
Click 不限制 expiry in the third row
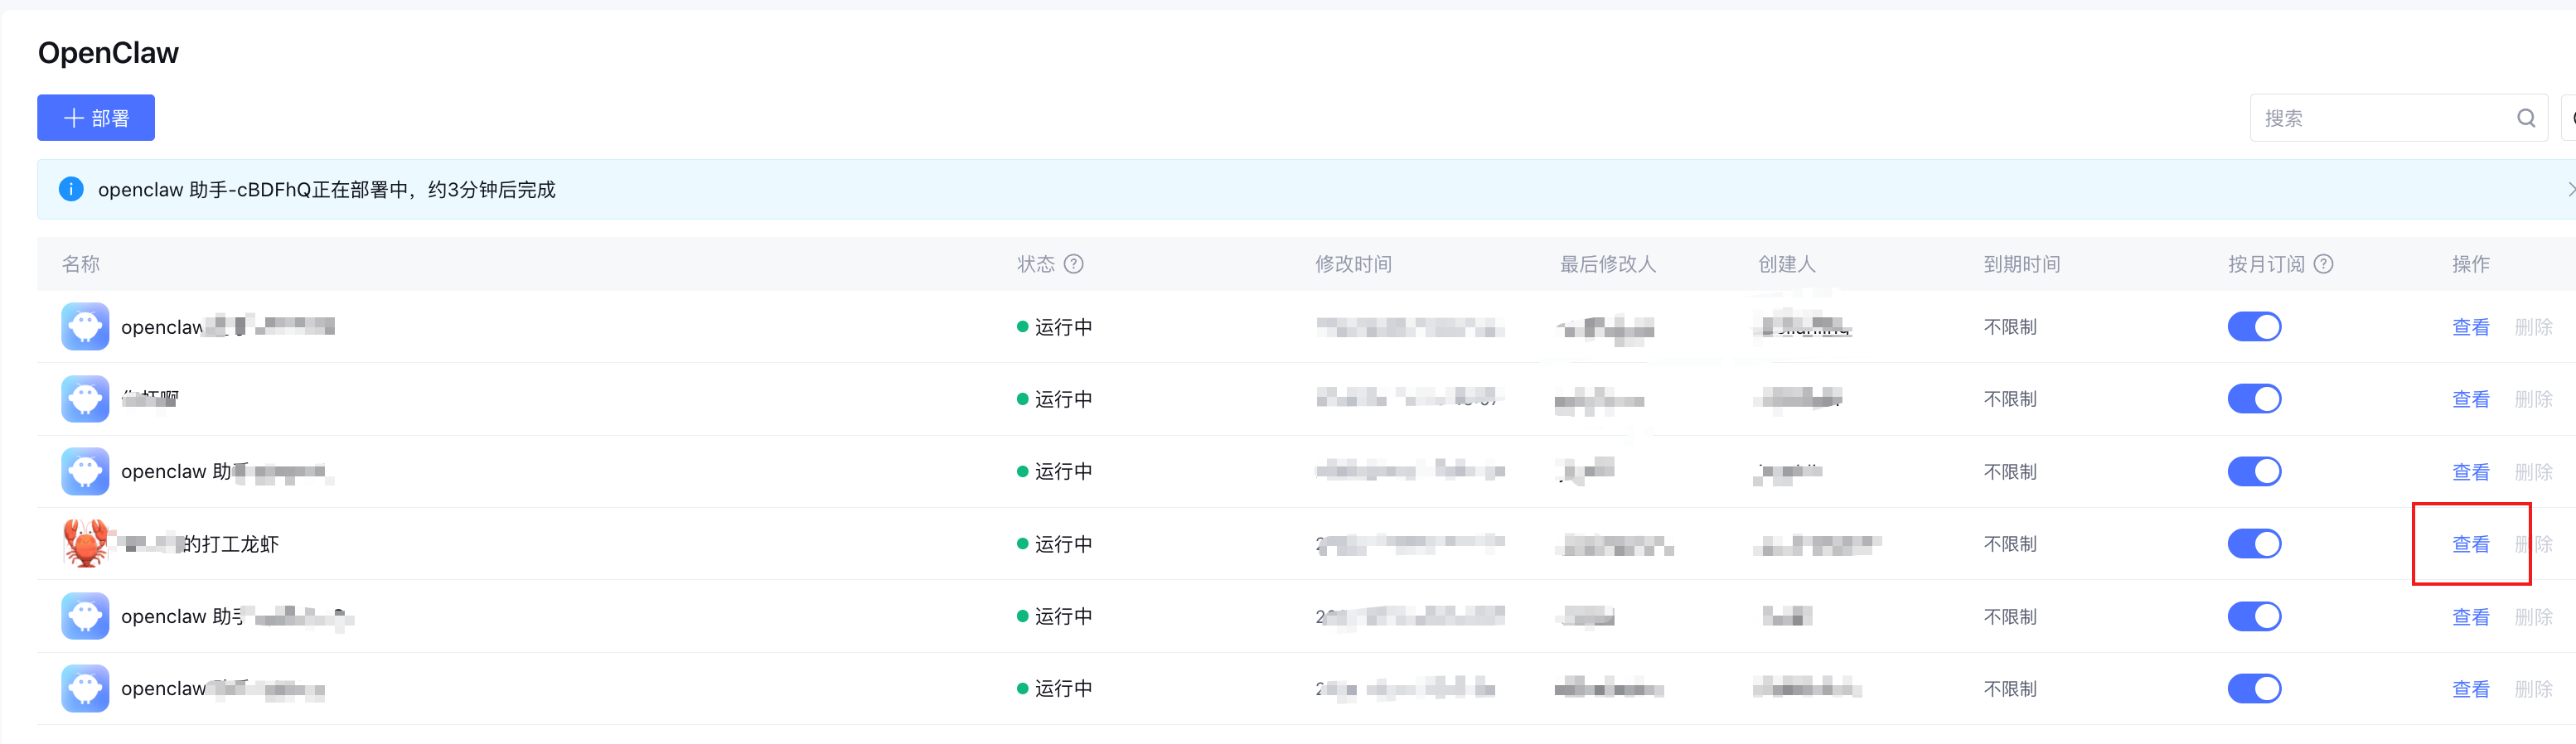(x=2010, y=472)
